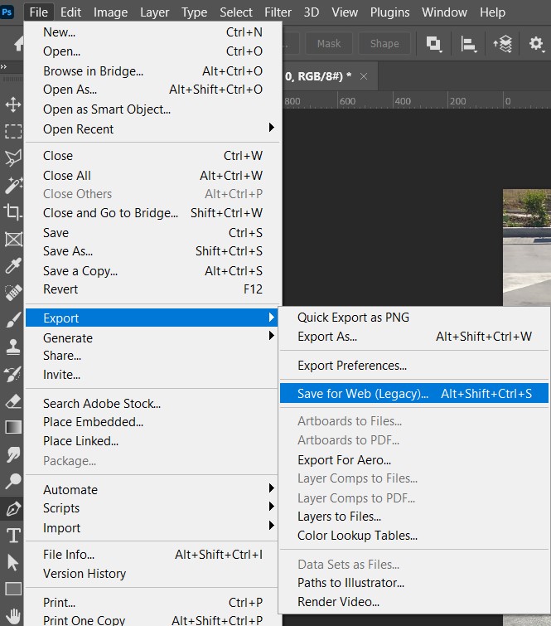Select the Type tool
551x626 pixels.
coord(12,535)
